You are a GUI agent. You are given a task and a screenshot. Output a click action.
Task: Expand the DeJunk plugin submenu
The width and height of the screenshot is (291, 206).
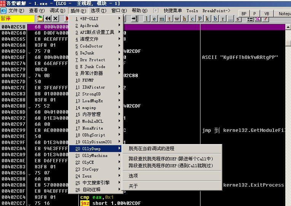click(96, 53)
